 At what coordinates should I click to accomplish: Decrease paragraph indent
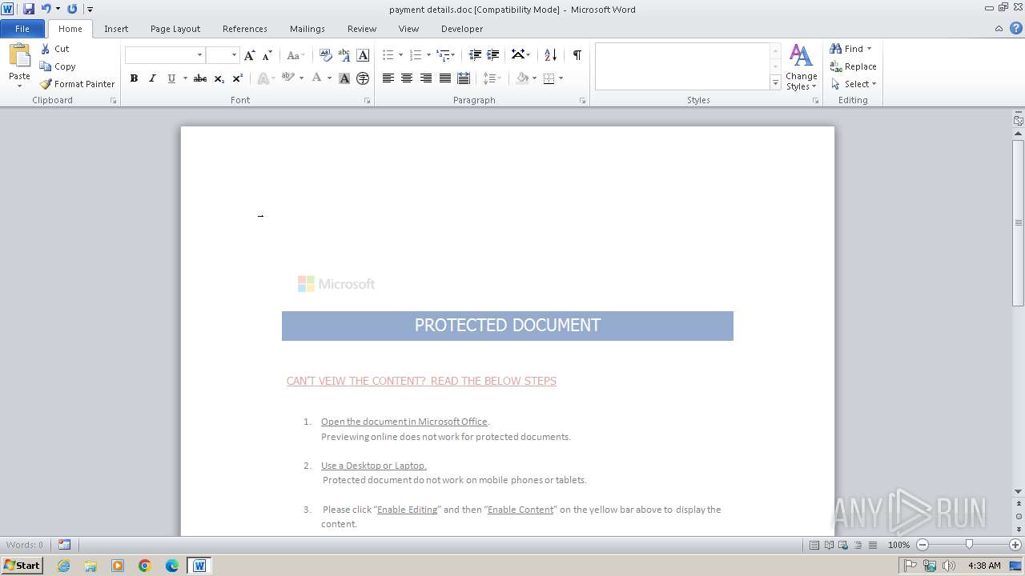tap(475, 55)
